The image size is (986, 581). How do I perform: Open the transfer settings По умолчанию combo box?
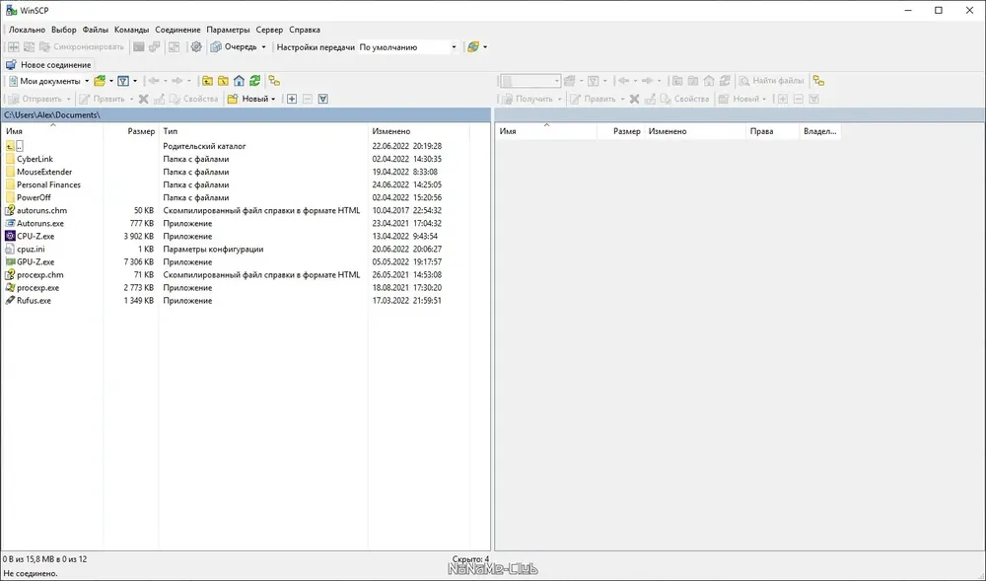(407, 47)
